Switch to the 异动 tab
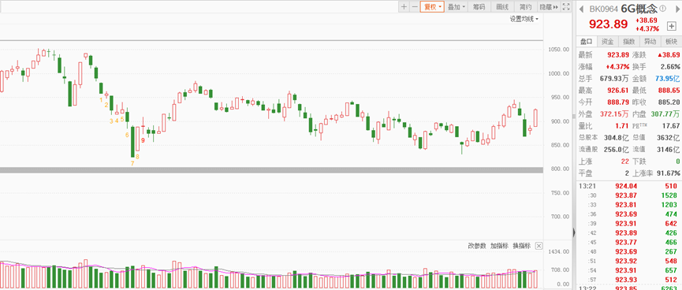The width and height of the screenshot is (682, 290). 650,42
